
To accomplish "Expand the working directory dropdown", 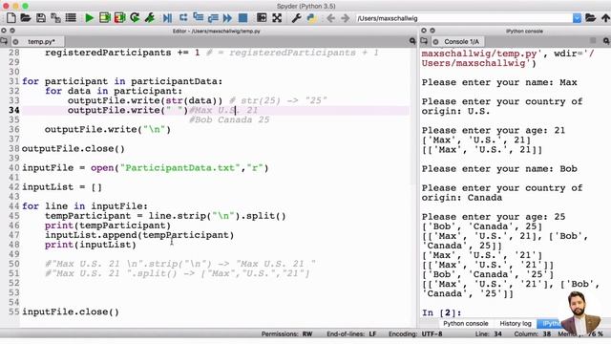I will coord(577,18).
